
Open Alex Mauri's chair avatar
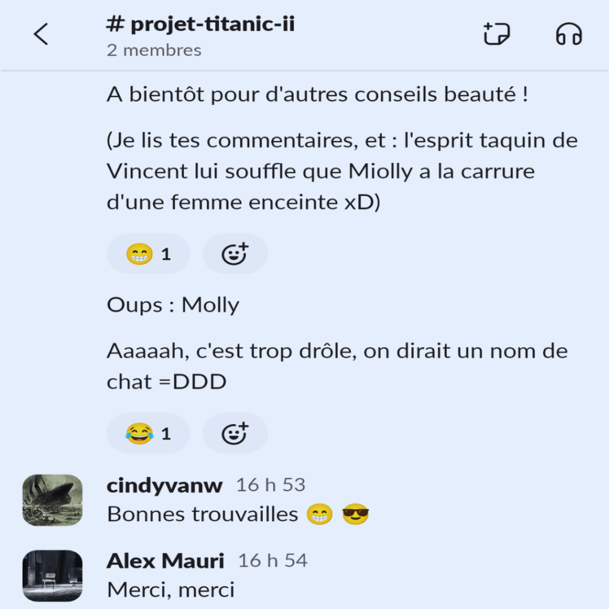[x=52, y=576]
